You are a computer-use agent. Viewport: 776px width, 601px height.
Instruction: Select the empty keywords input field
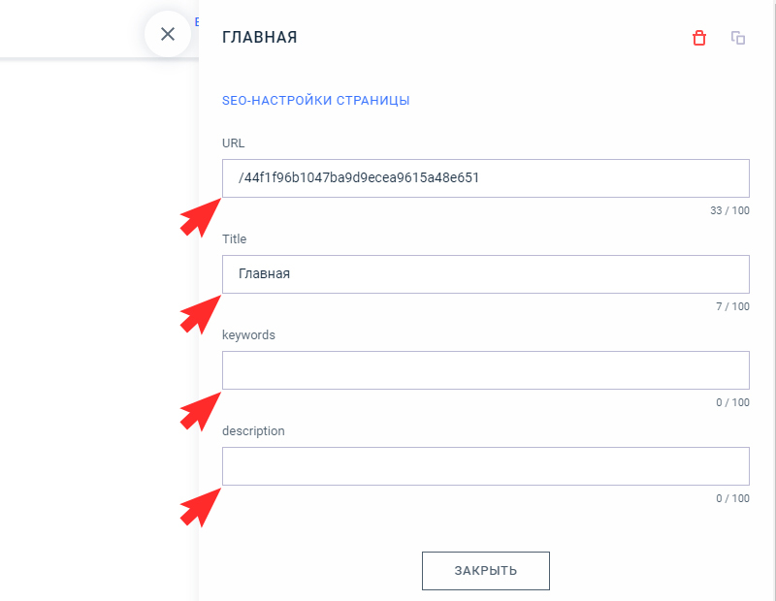click(486, 370)
